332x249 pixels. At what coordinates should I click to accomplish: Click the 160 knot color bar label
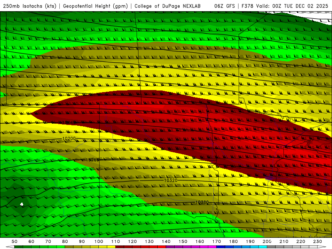(200, 242)
